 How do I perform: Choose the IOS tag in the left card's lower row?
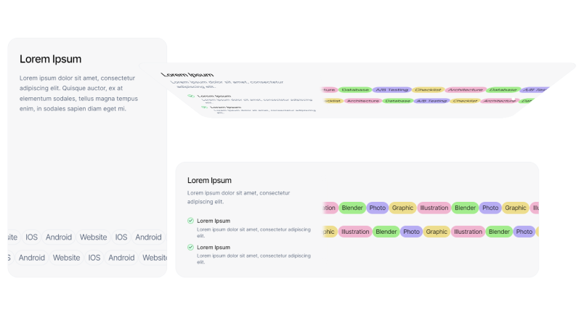(x=94, y=258)
